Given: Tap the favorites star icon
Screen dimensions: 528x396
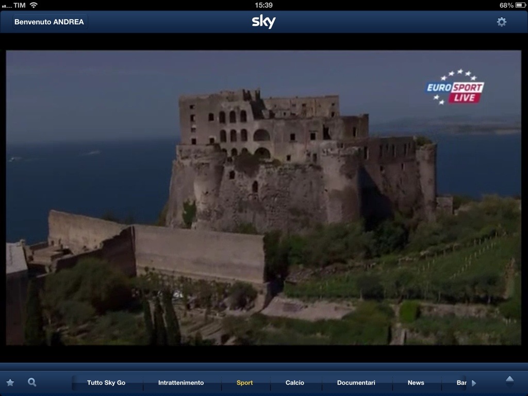Looking at the screenshot, I should coord(10,383).
